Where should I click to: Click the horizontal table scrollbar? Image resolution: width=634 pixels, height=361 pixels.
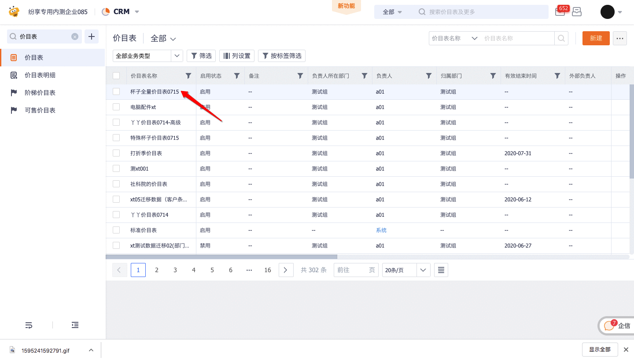221,257
